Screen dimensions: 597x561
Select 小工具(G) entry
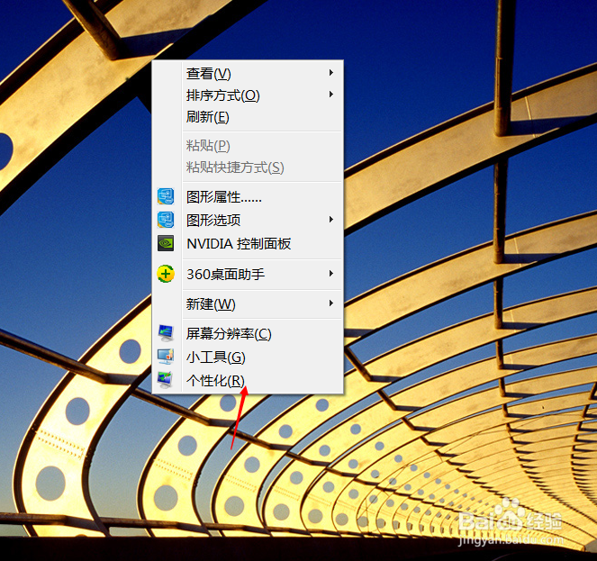point(248,357)
